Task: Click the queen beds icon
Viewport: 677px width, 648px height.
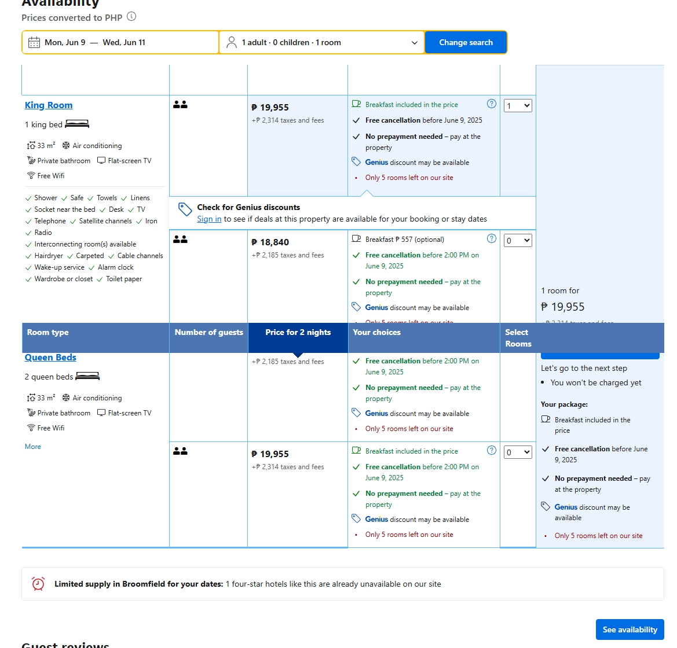Action: (x=87, y=376)
